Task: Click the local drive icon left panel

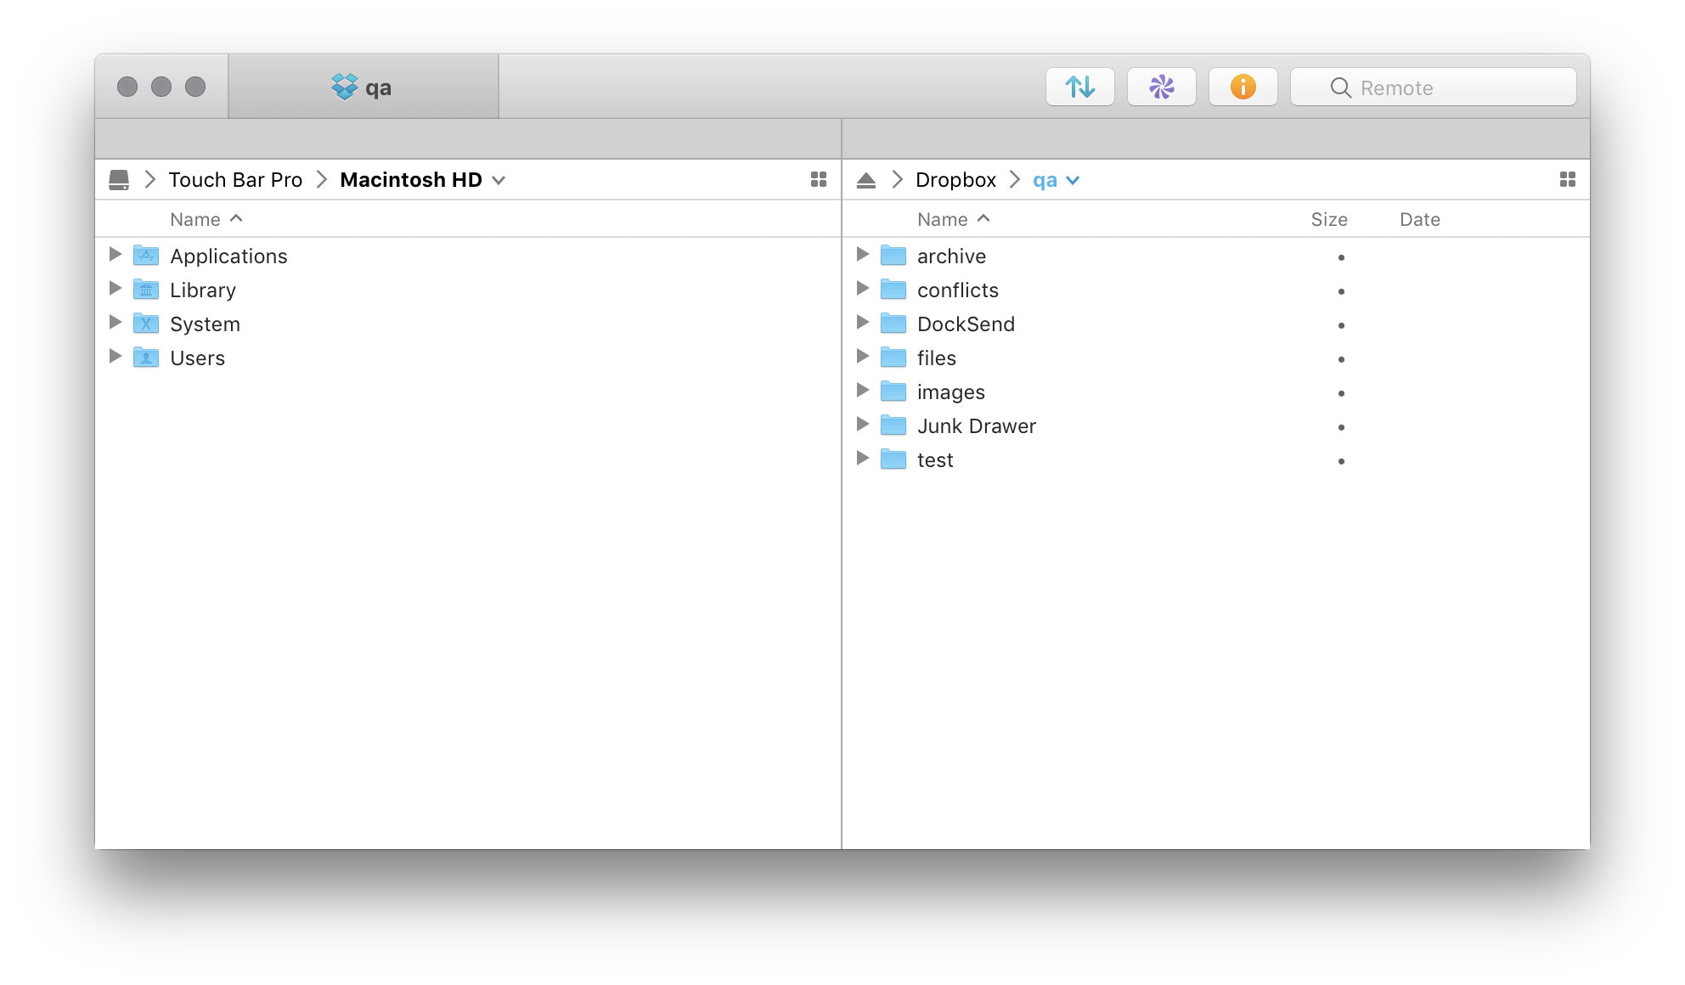Action: [x=122, y=179]
